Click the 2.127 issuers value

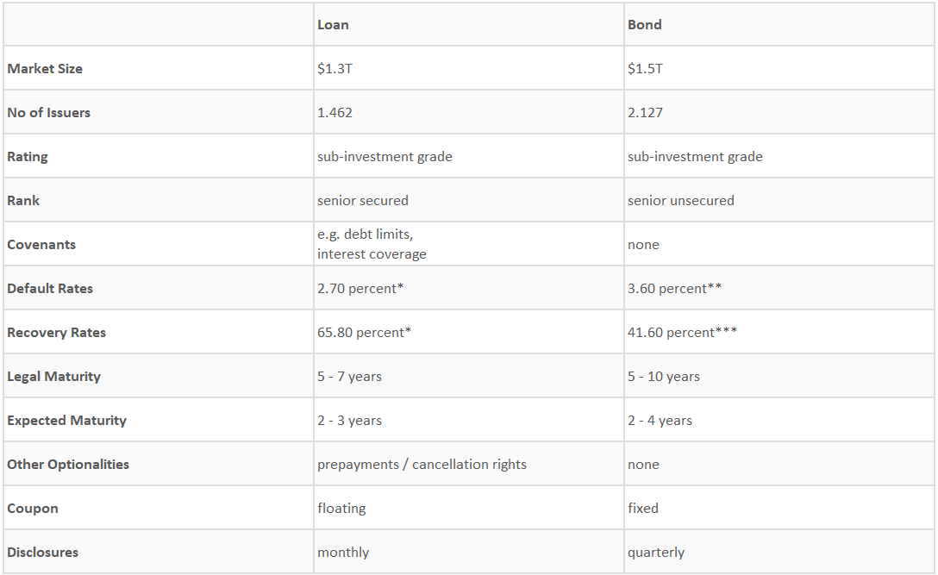click(645, 112)
